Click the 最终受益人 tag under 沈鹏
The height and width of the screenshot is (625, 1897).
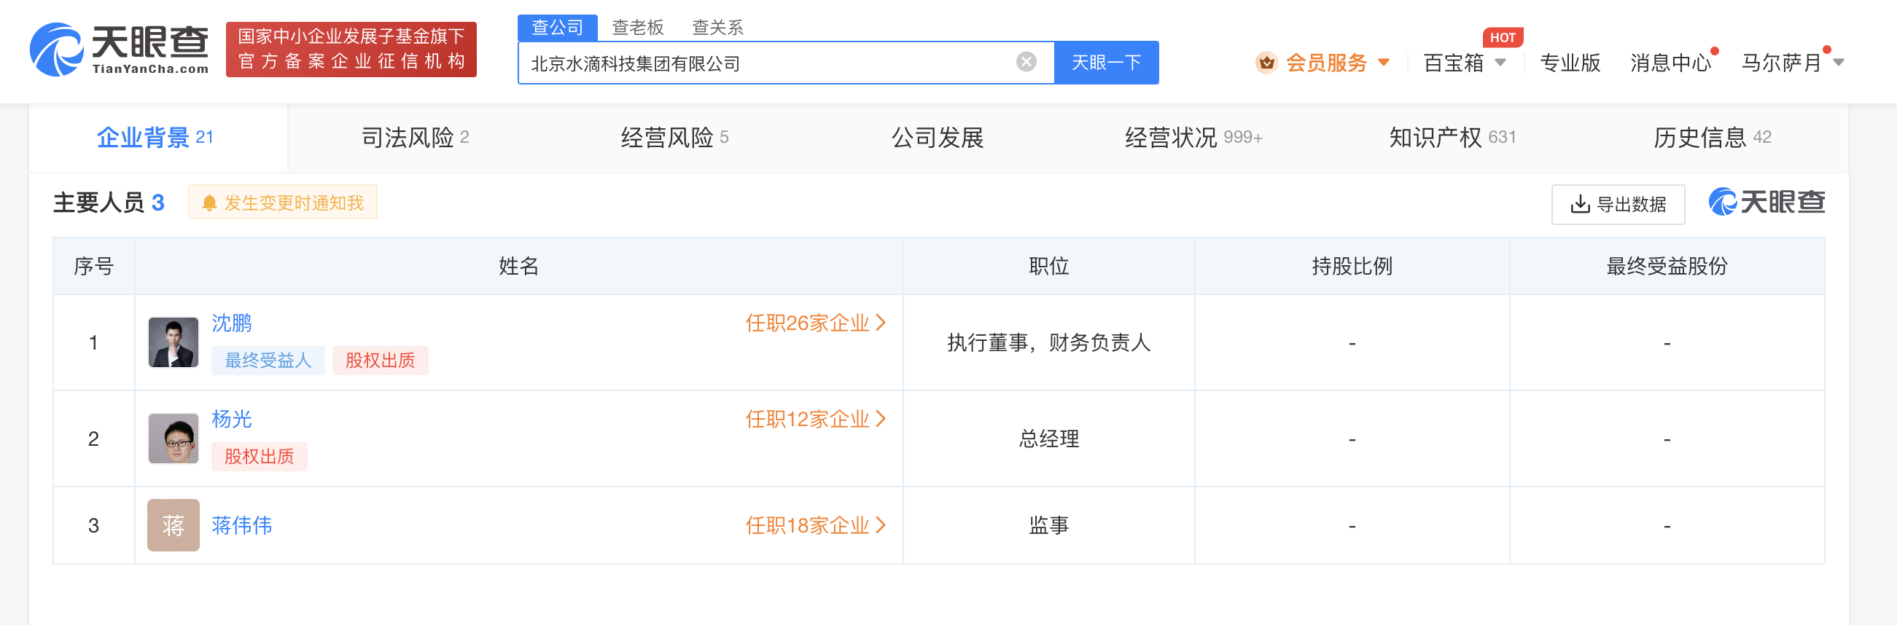268,360
